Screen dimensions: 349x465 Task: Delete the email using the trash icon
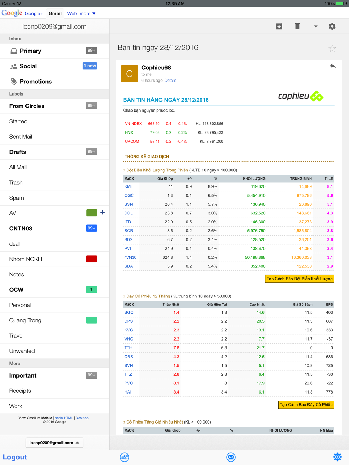297,26
